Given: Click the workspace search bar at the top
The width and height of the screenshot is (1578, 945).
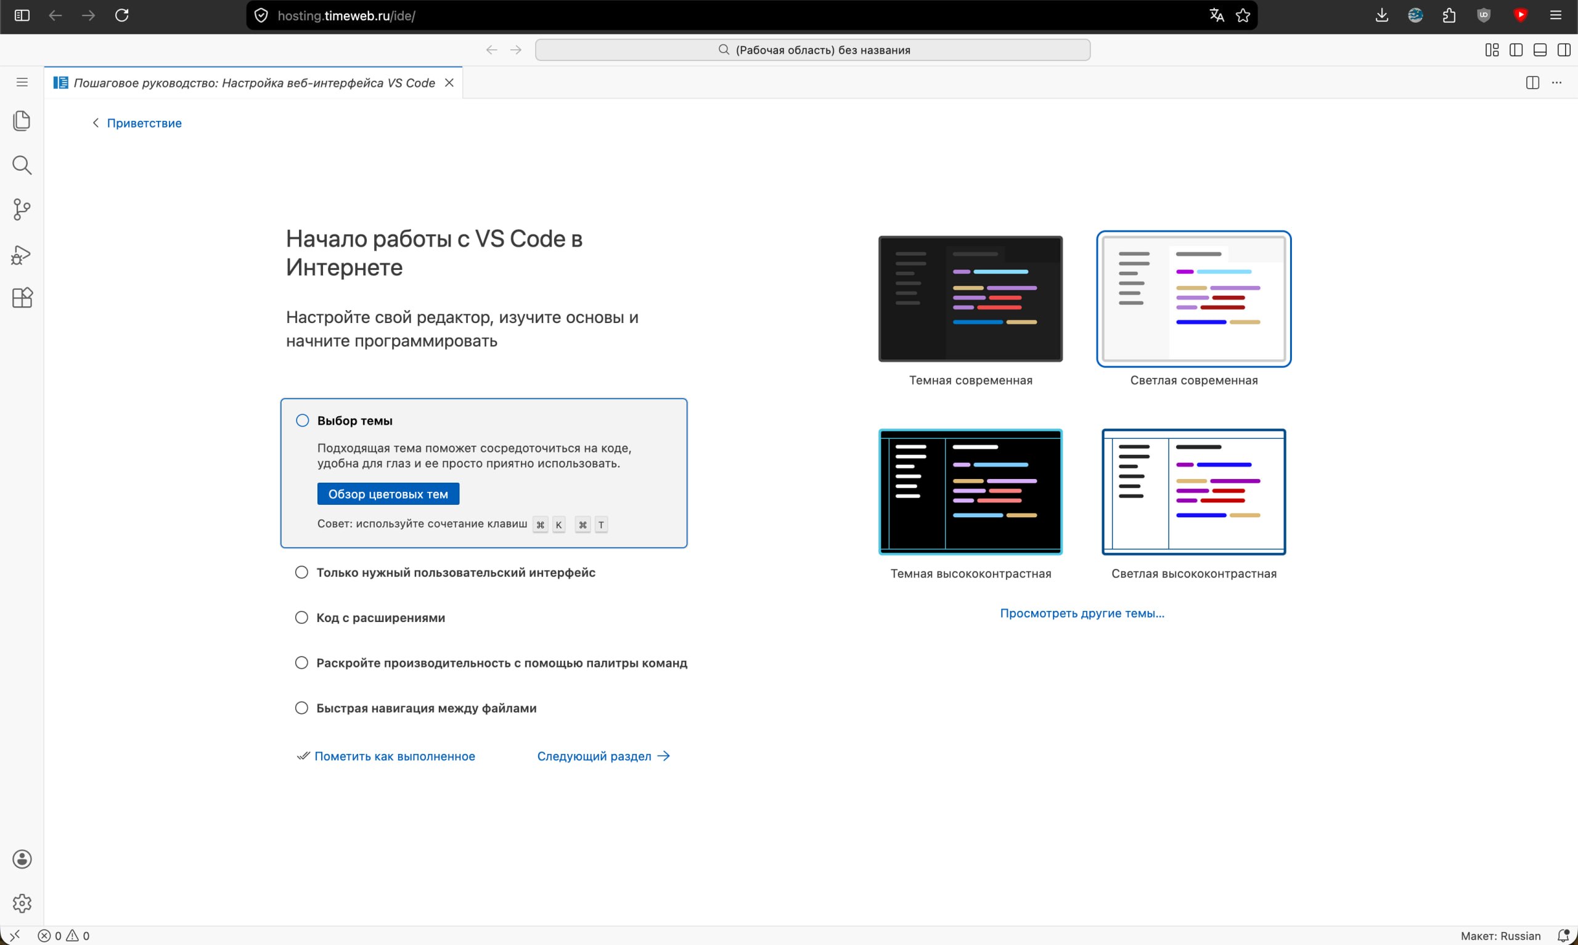Looking at the screenshot, I should click(x=812, y=49).
